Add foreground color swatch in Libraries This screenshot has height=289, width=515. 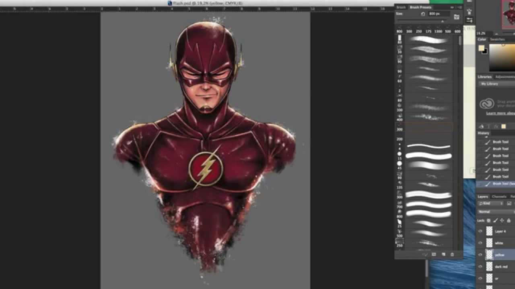[x=503, y=126]
